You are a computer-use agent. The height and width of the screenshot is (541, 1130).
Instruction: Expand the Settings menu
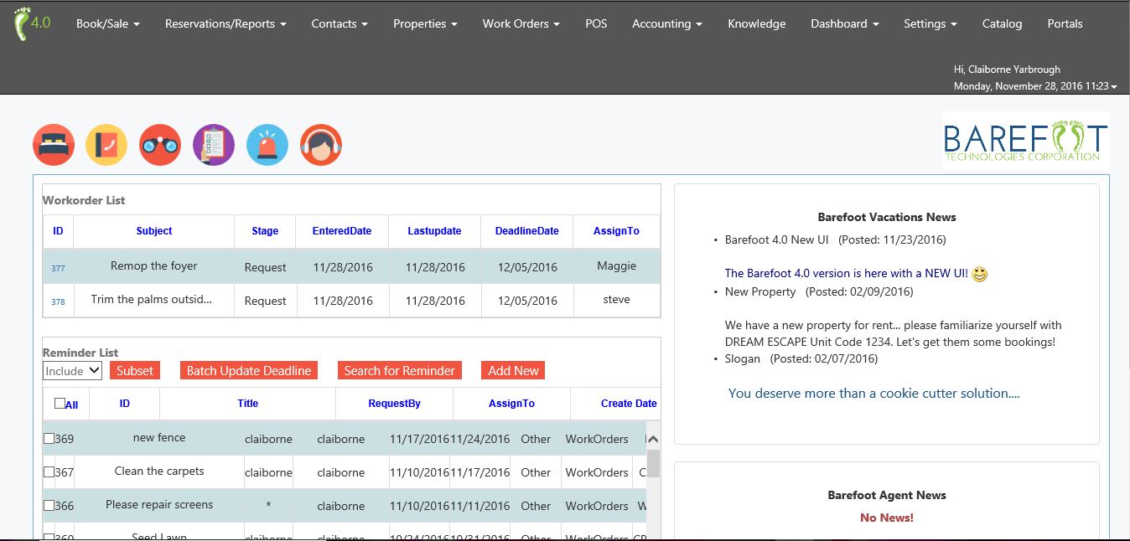(x=930, y=23)
